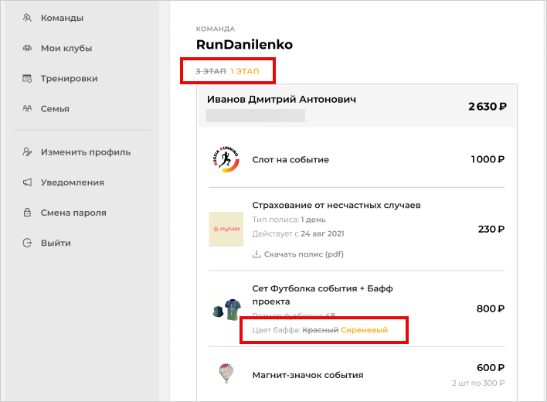
Task: Click the strikethrough 3 ЭТАП label
Action: (x=211, y=71)
